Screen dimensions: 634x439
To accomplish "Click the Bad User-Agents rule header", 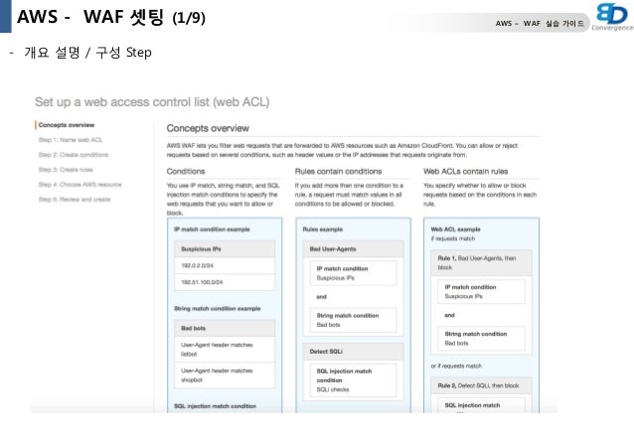I will tap(354, 249).
